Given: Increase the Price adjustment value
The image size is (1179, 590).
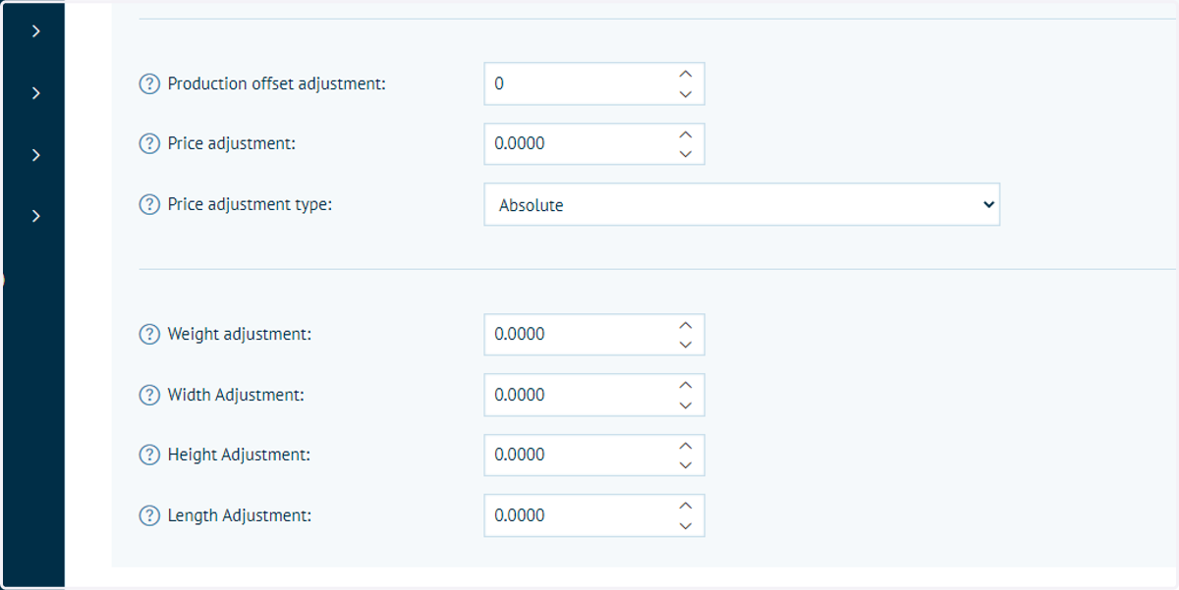Looking at the screenshot, I should click(x=686, y=134).
